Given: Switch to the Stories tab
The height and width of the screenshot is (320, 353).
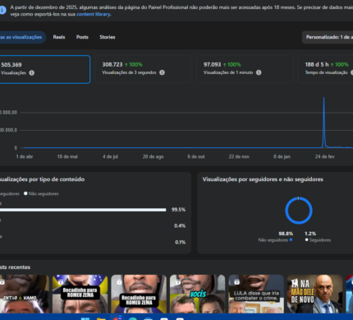Looking at the screenshot, I should pos(108,37).
